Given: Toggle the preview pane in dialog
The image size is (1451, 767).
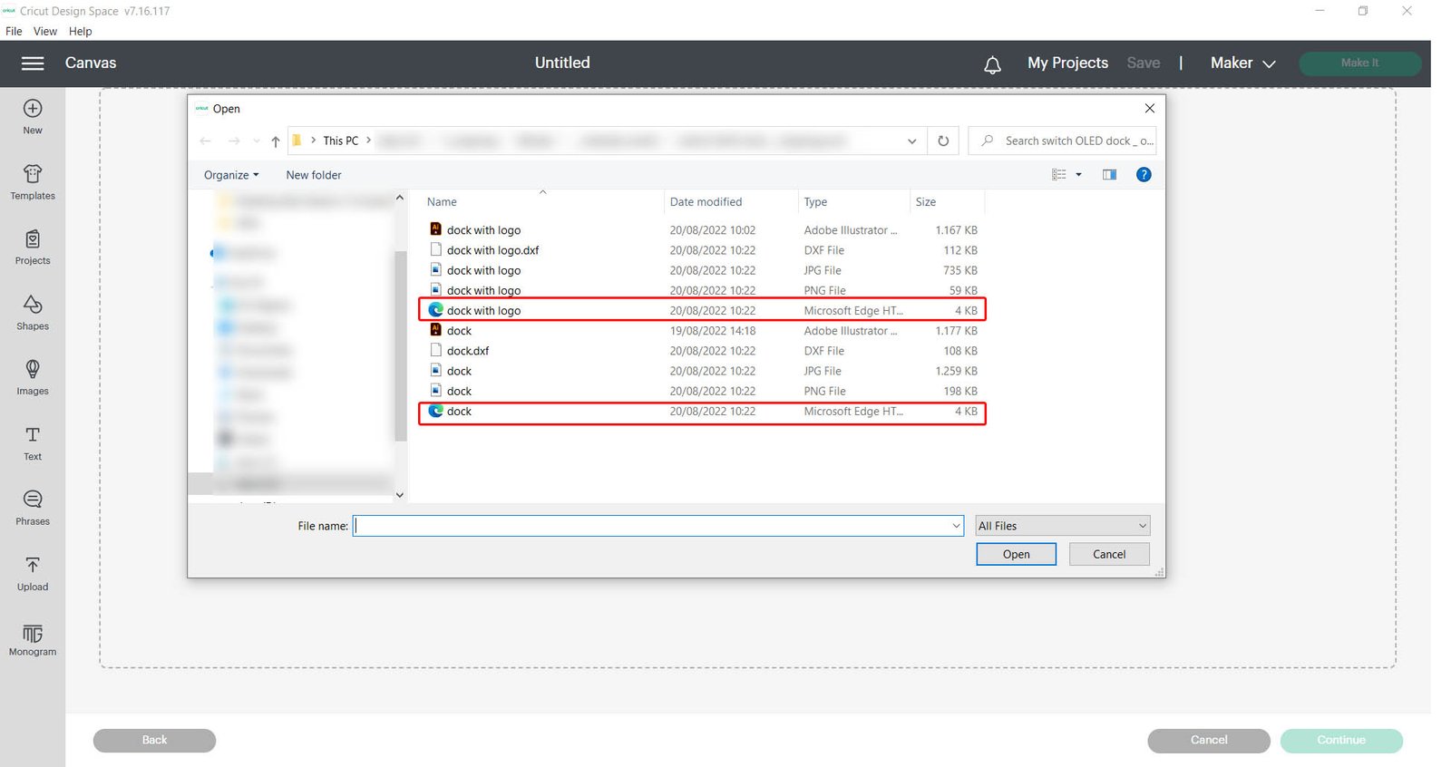Looking at the screenshot, I should [1109, 175].
